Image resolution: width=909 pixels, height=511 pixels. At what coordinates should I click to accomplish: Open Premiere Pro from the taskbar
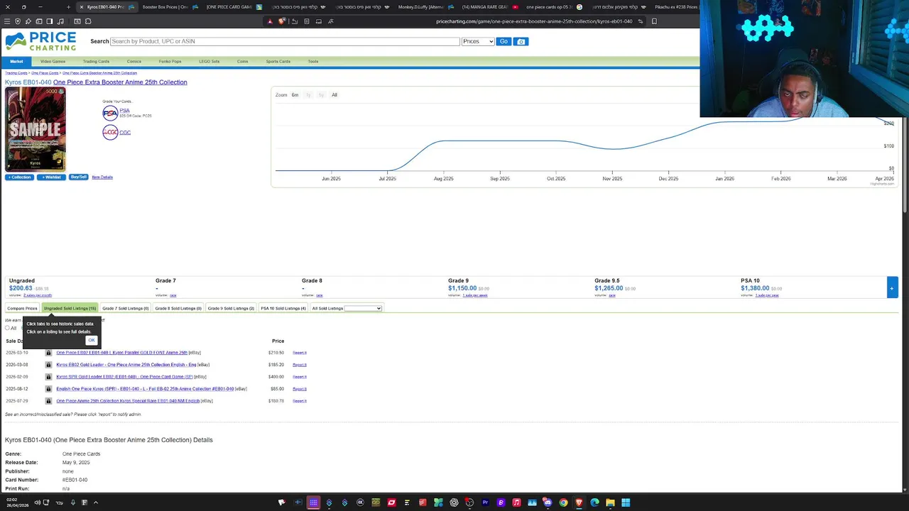click(485, 502)
